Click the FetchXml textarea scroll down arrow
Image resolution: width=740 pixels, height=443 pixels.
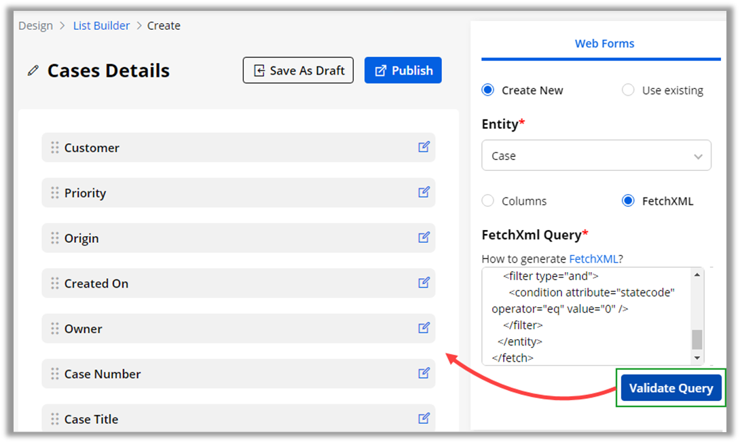(697, 358)
